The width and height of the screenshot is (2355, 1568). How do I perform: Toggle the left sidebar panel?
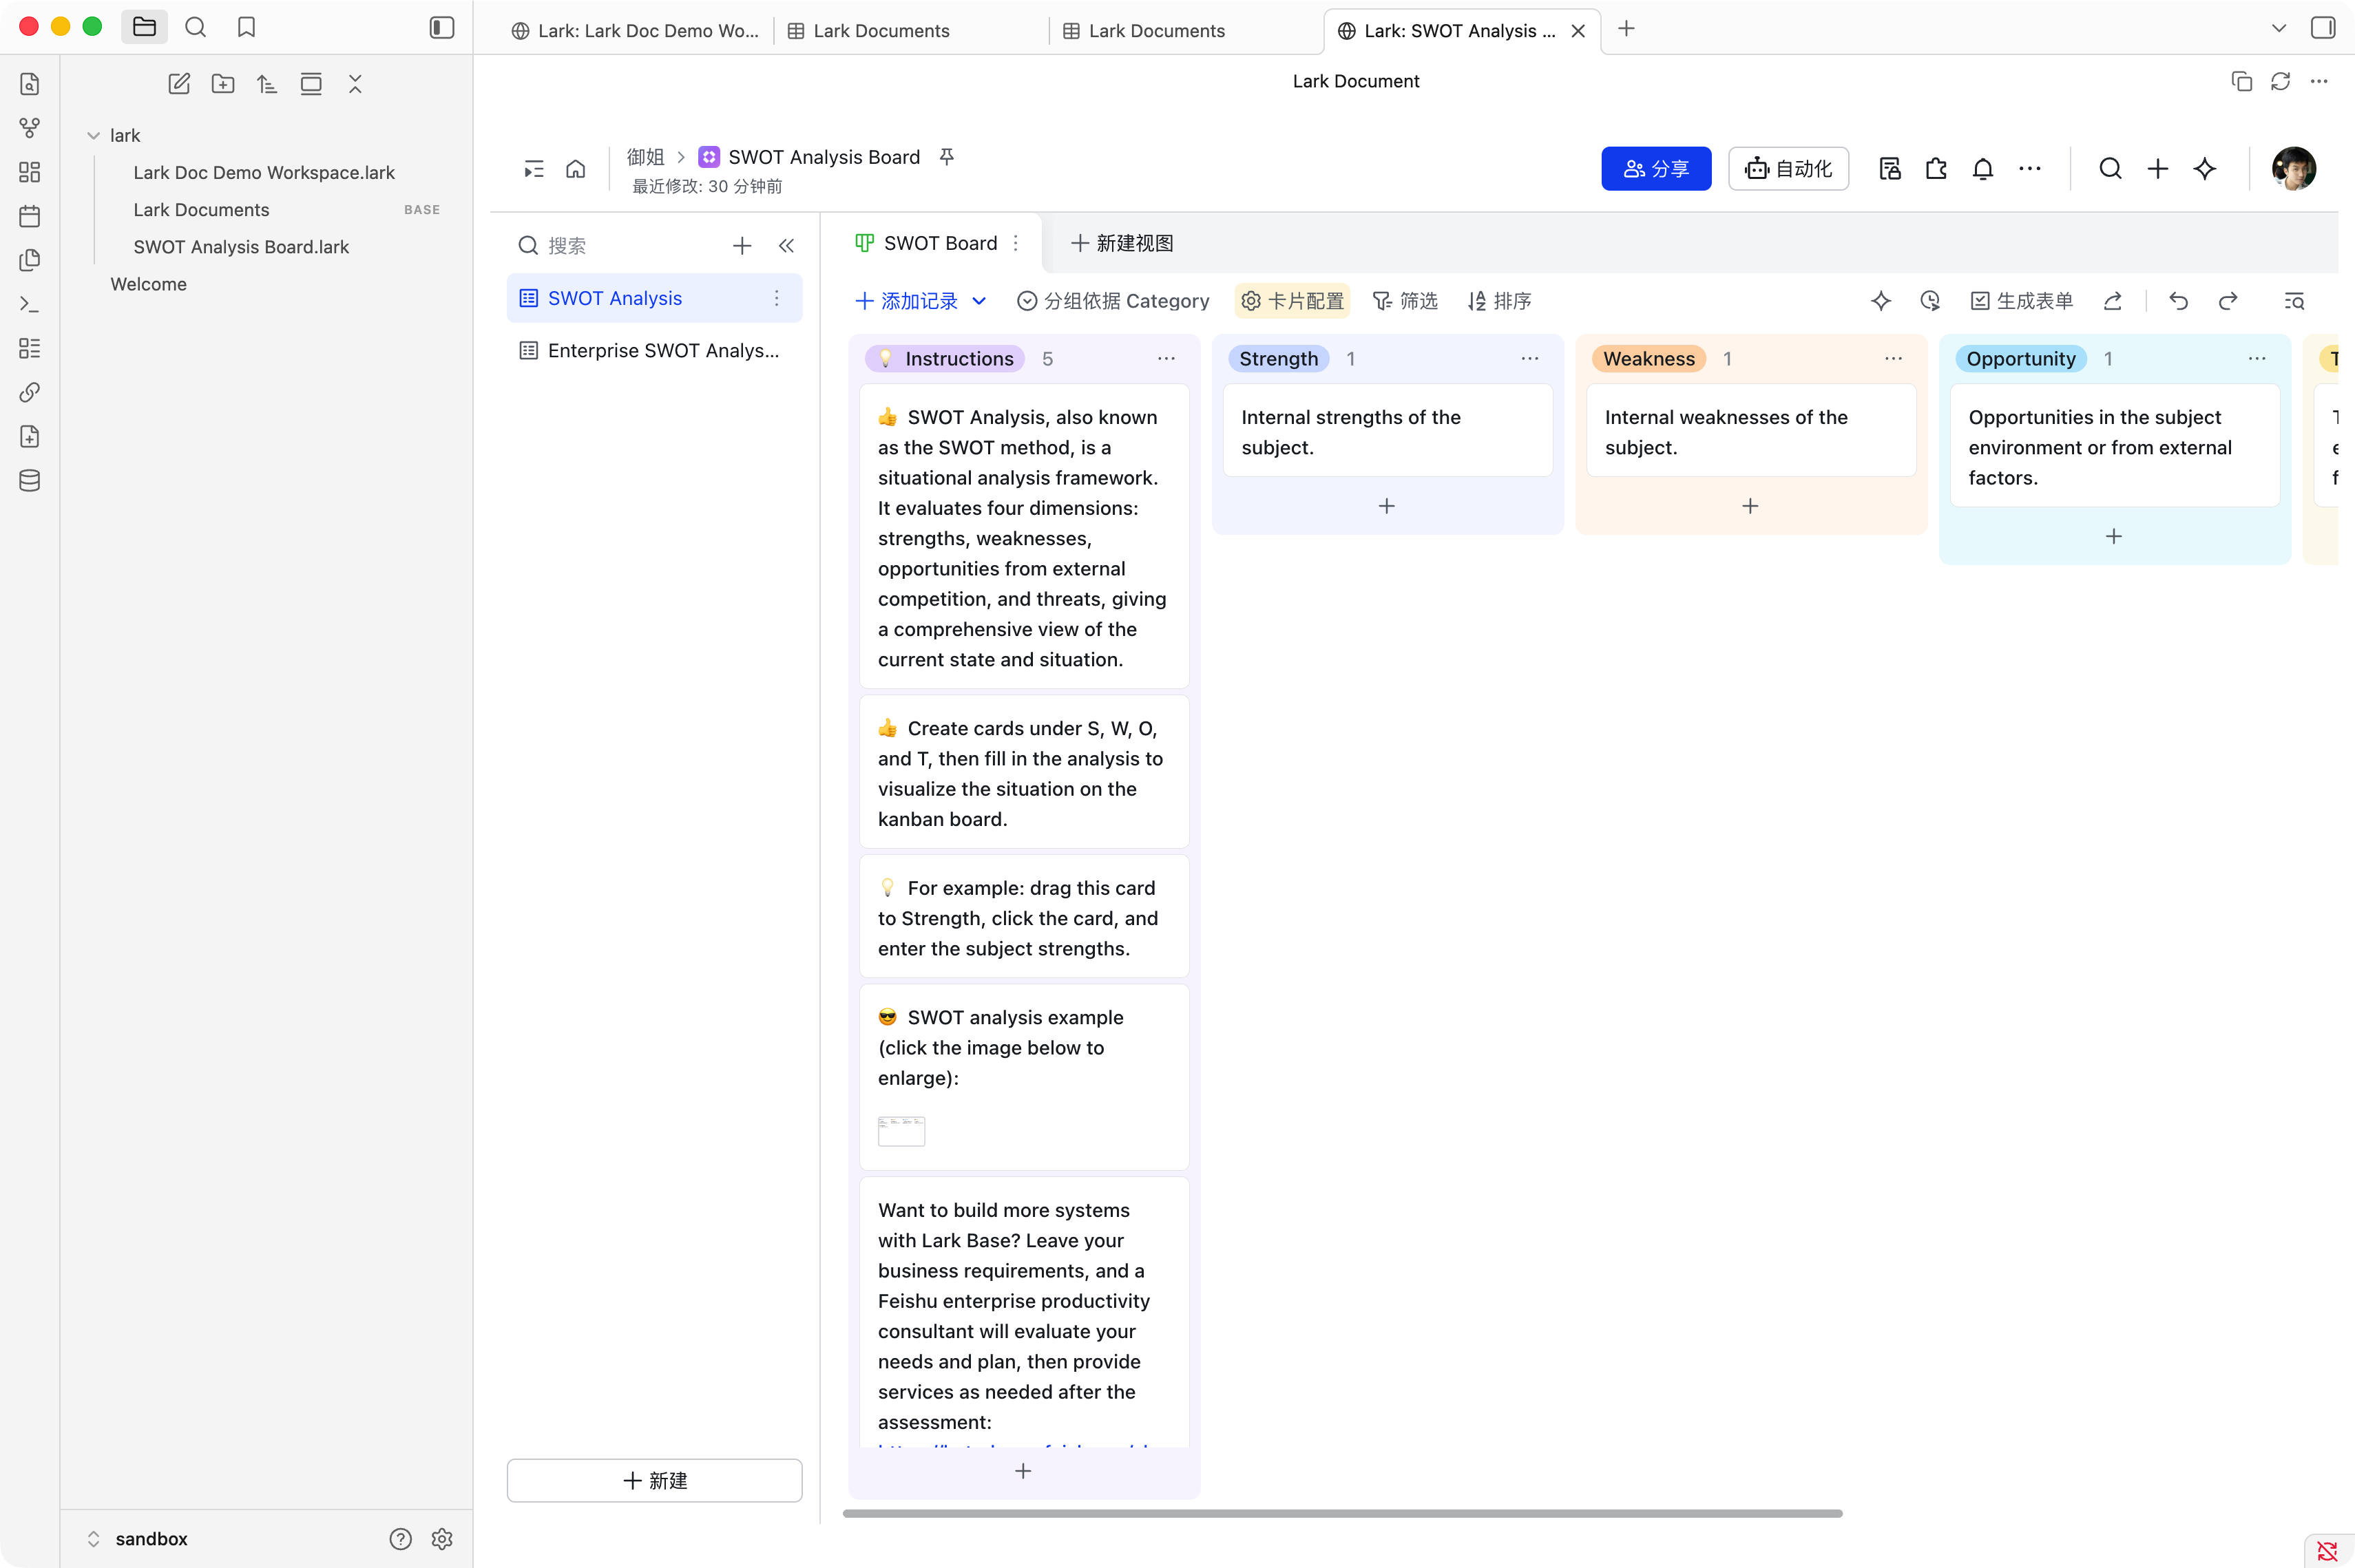(441, 27)
